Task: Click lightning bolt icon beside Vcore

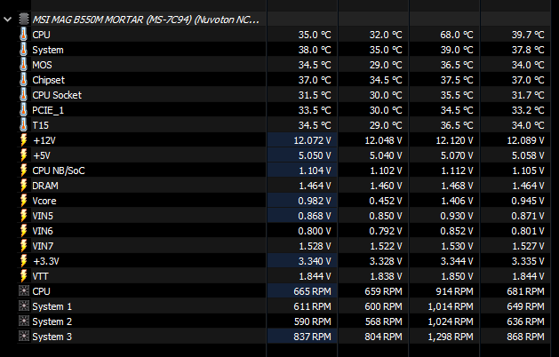Action: click(x=23, y=201)
